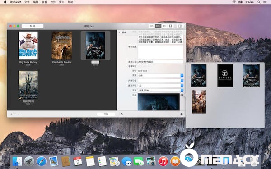Click the minus icon to remove a video
The image size is (271, 169).
[x=17, y=114]
